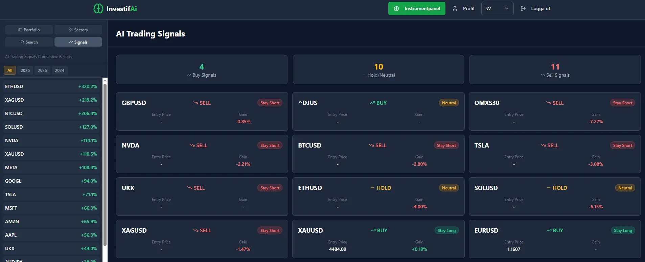Image resolution: width=645 pixels, height=262 pixels.
Task: Click Stay Long badge on XAUUSD card
Action: (x=446, y=230)
